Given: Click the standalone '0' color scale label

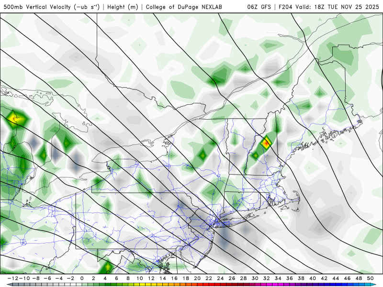Looking at the screenshot, I should pyautogui.click(x=82, y=278).
